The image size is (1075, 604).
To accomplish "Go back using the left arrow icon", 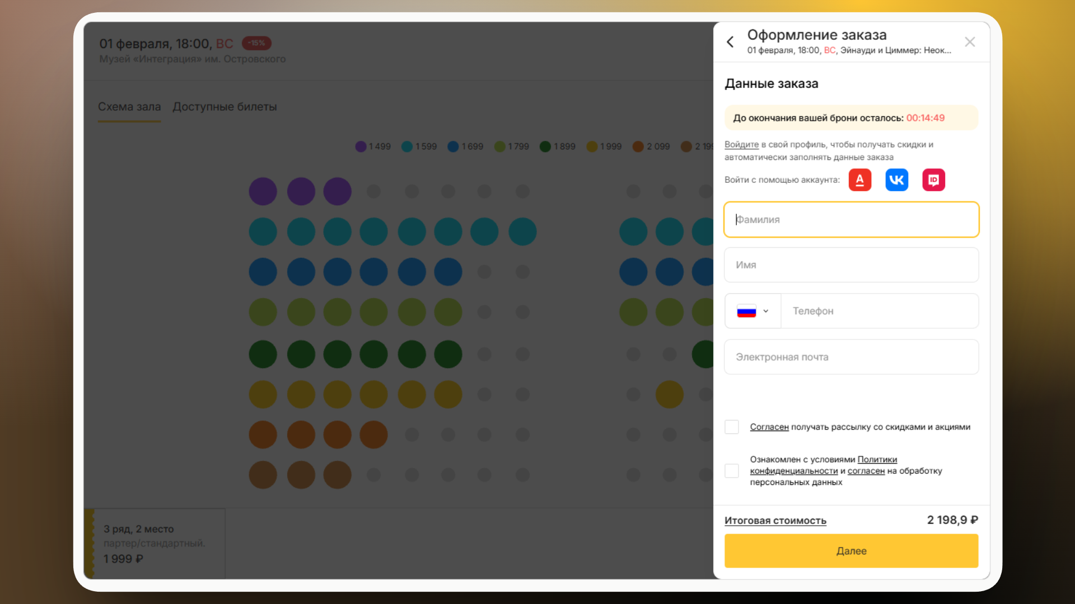I will [730, 42].
